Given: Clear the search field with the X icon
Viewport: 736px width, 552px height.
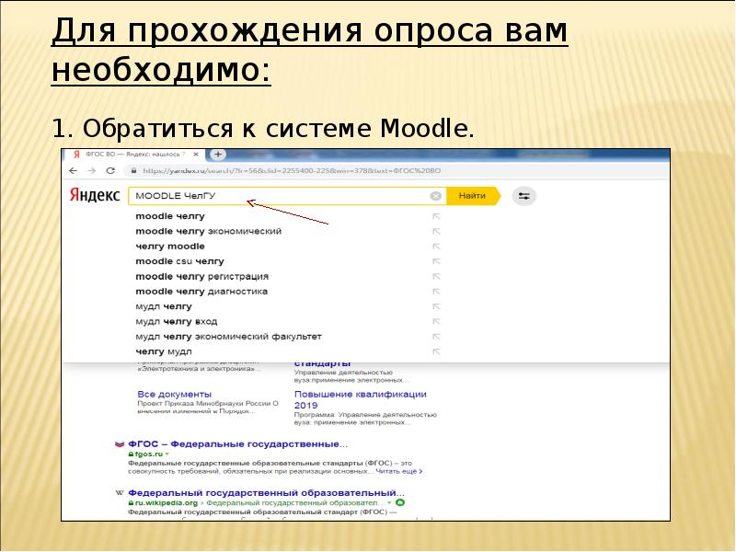Looking at the screenshot, I should [435, 196].
